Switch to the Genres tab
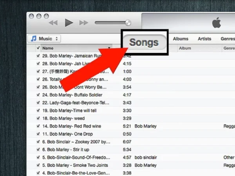This screenshot has width=235, height=176. point(228,39)
